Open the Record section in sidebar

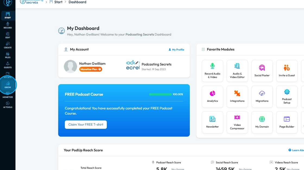(8, 25)
